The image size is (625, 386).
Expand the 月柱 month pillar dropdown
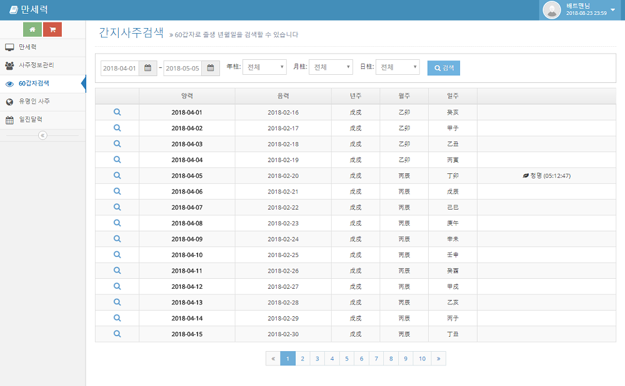pyautogui.click(x=331, y=67)
